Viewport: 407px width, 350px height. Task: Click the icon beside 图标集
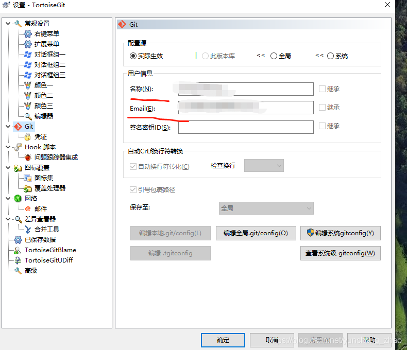click(28, 178)
